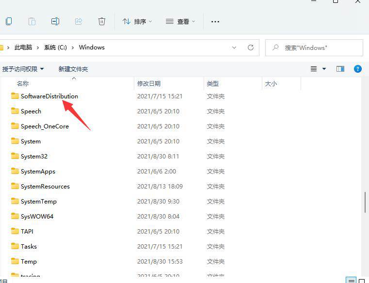
Task: Click folder icon of SystemApps
Action: (x=15, y=171)
